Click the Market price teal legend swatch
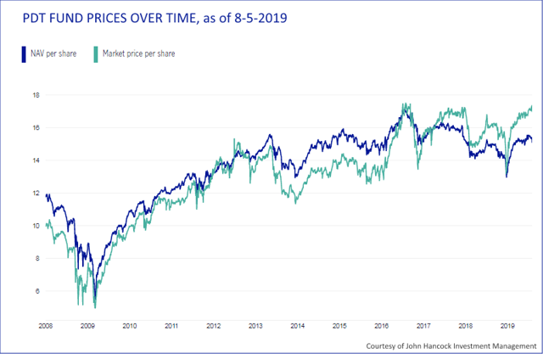 96,54
